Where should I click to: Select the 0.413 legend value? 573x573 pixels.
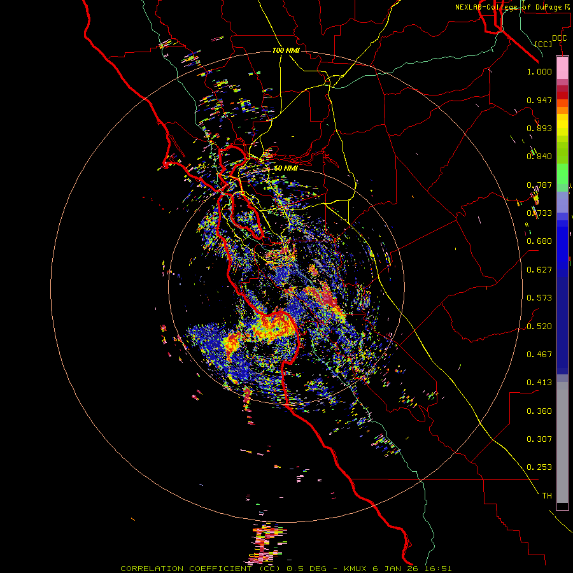click(x=539, y=383)
